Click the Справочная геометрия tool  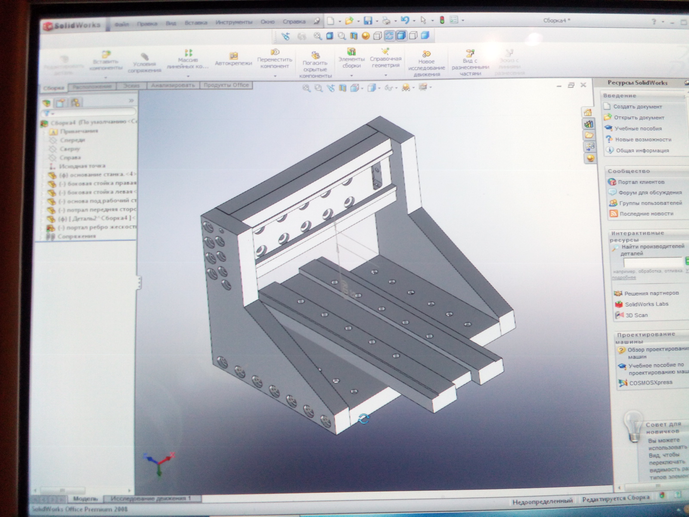click(x=386, y=58)
